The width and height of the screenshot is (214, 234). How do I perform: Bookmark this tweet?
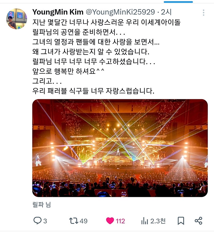[181, 221]
